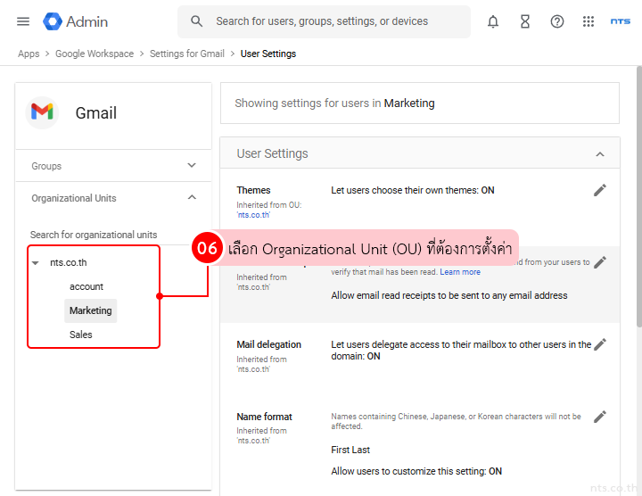Edit the Name format setting
Image resolution: width=642 pixels, height=496 pixels.
[600, 417]
